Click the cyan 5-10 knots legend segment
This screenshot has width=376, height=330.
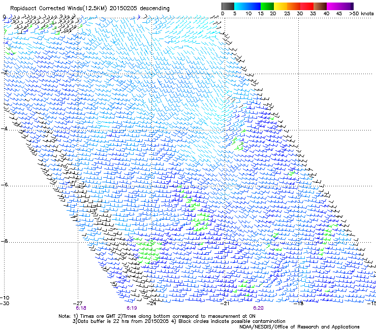point(241,6)
